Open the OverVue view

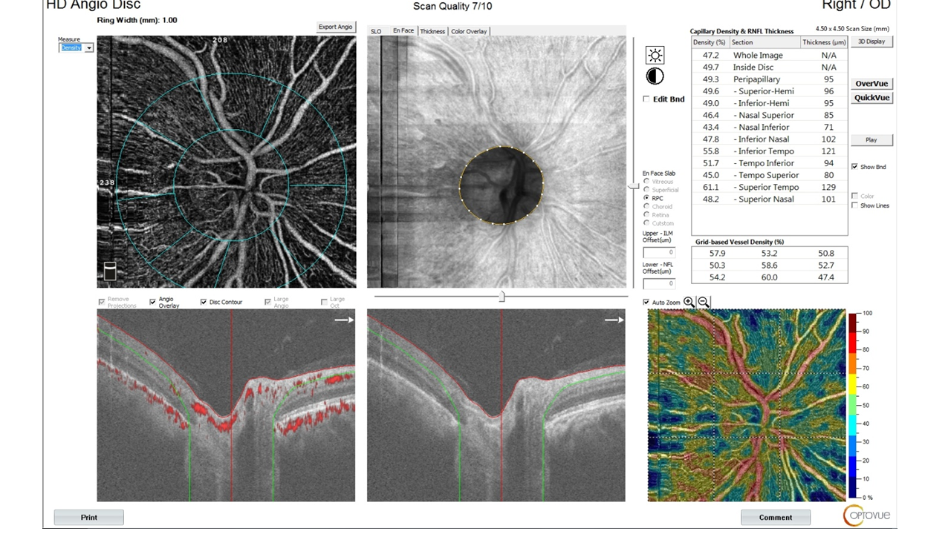coord(872,84)
